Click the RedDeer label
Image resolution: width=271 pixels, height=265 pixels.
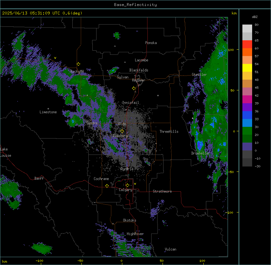(138, 80)
